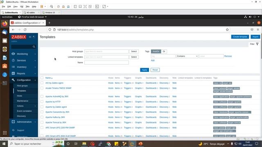This screenshot has width=262, height=147.
Task: Open Ubuntu Software from the dock
Action: click(5, 66)
